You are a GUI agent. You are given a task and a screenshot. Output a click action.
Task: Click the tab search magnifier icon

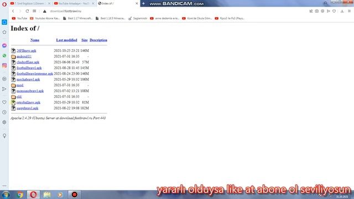click(x=325, y=3)
